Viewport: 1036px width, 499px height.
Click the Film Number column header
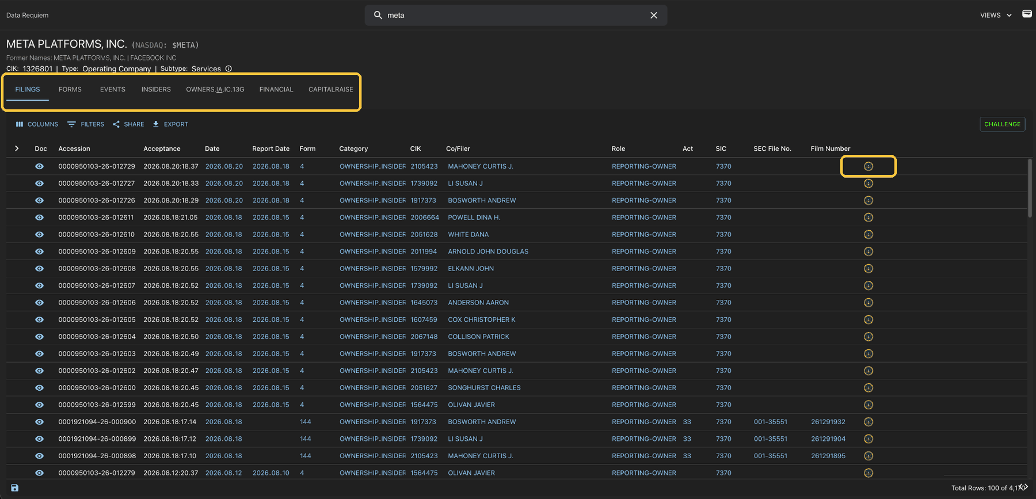[831, 148]
